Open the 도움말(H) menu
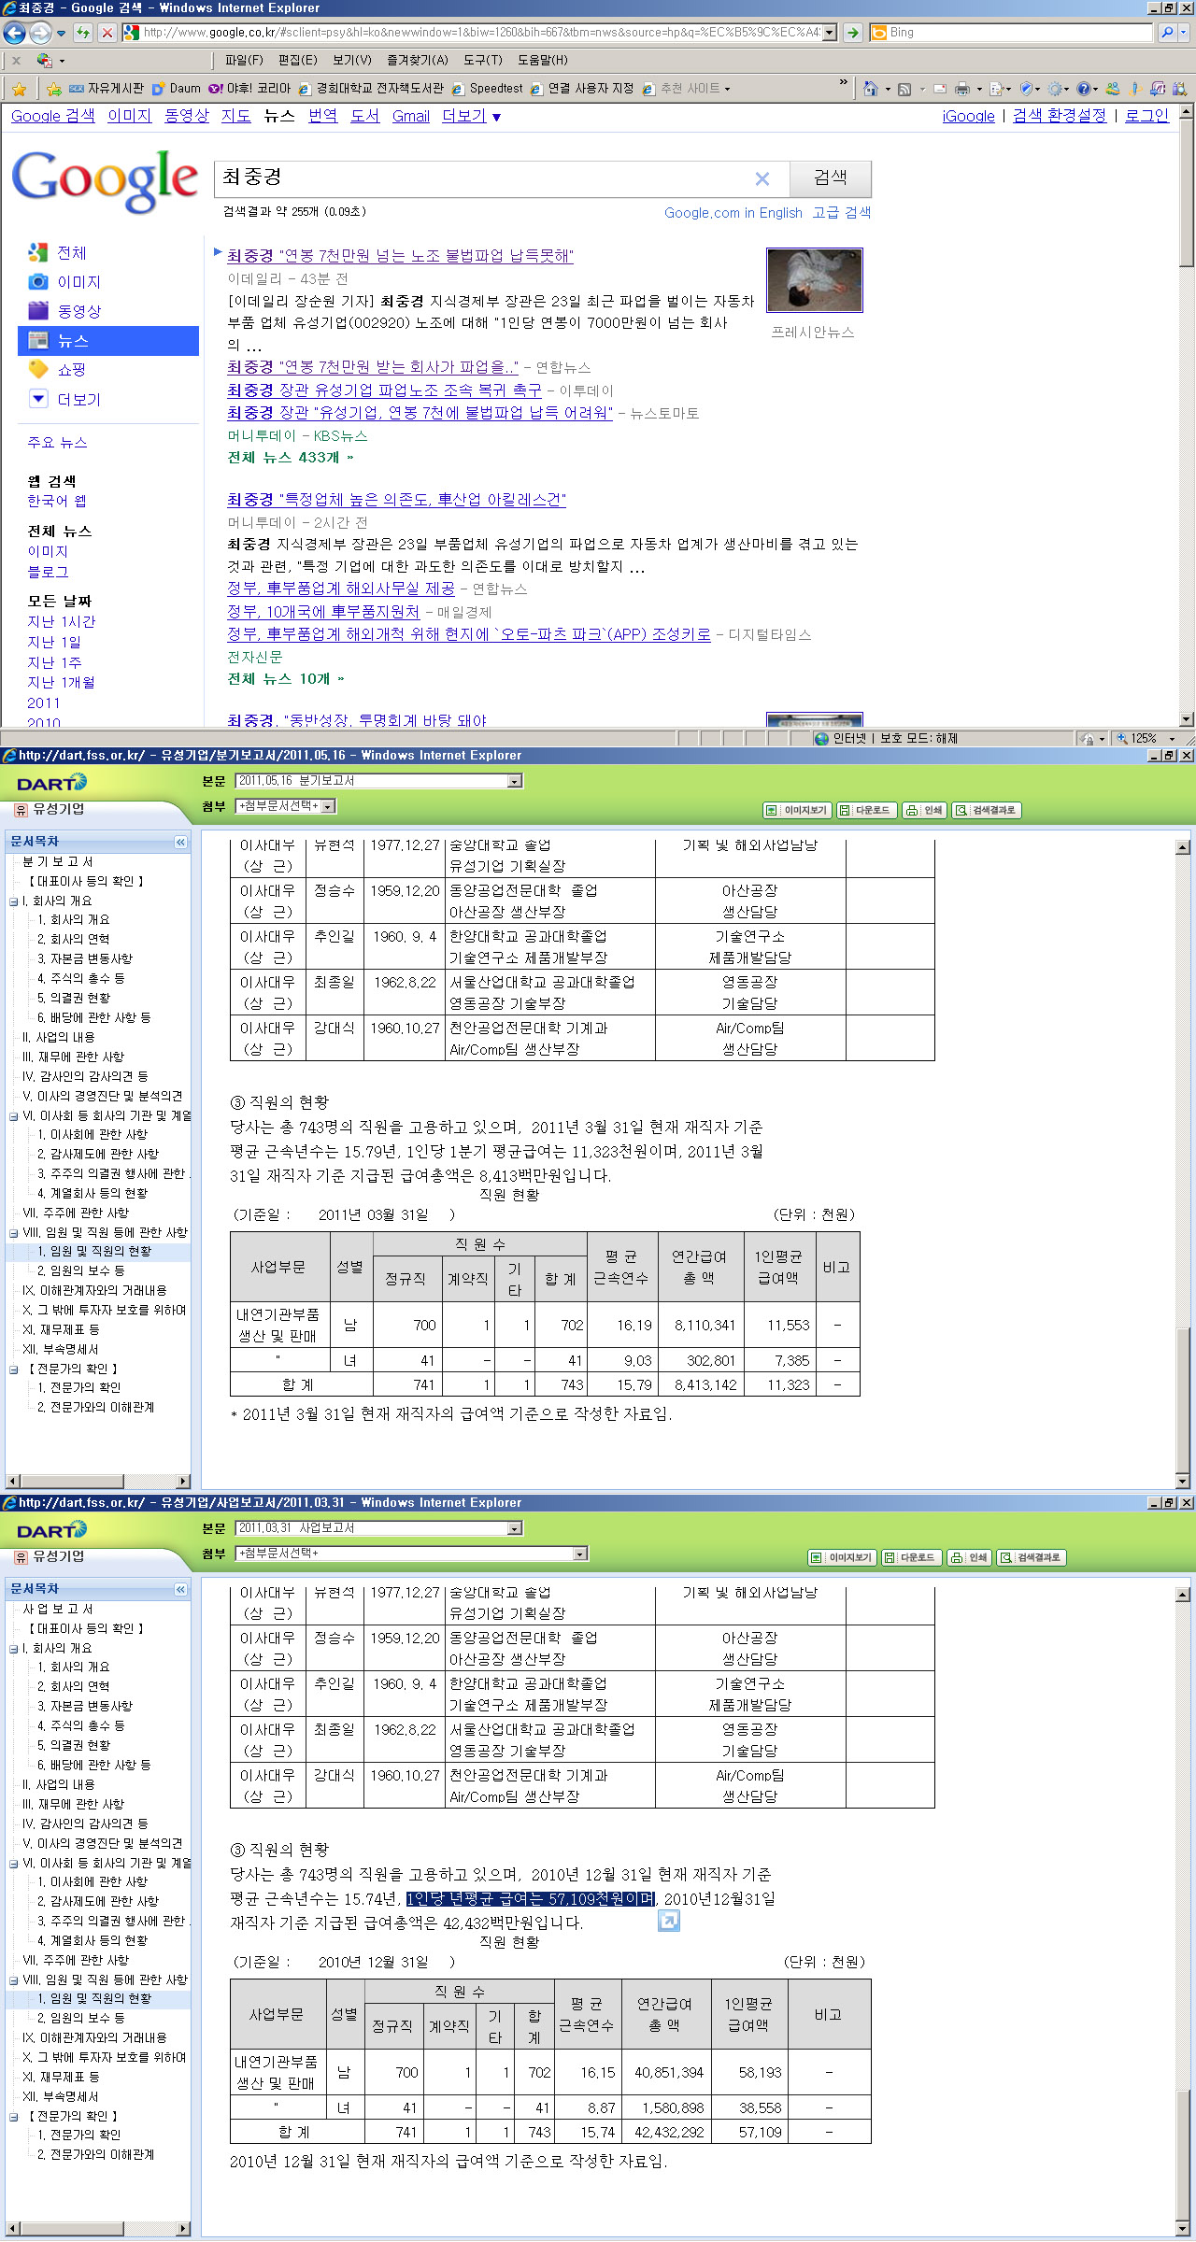Viewport: 1196px width, 2242px height. [x=542, y=60]
